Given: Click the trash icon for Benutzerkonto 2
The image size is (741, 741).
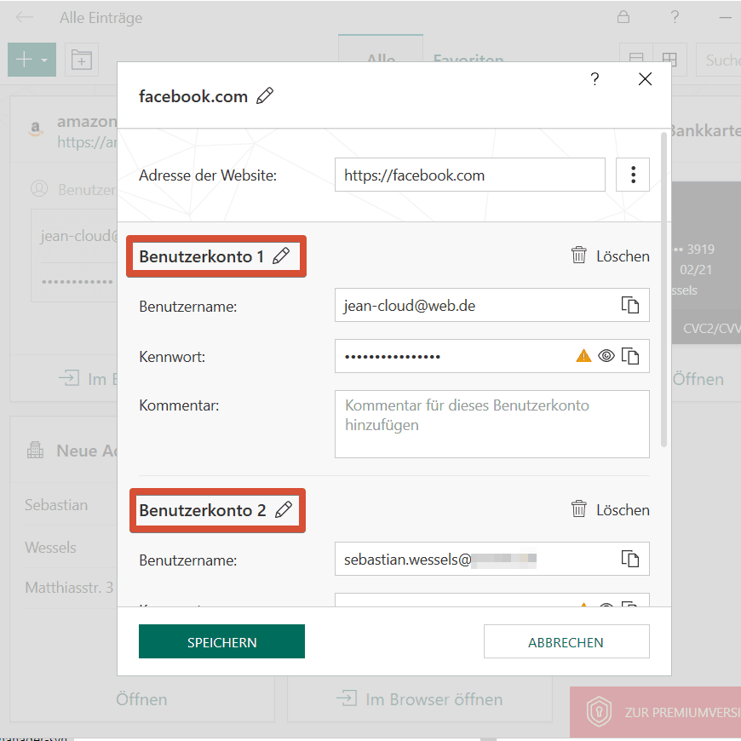Looking at the screenshot, I should pos(579,509).
